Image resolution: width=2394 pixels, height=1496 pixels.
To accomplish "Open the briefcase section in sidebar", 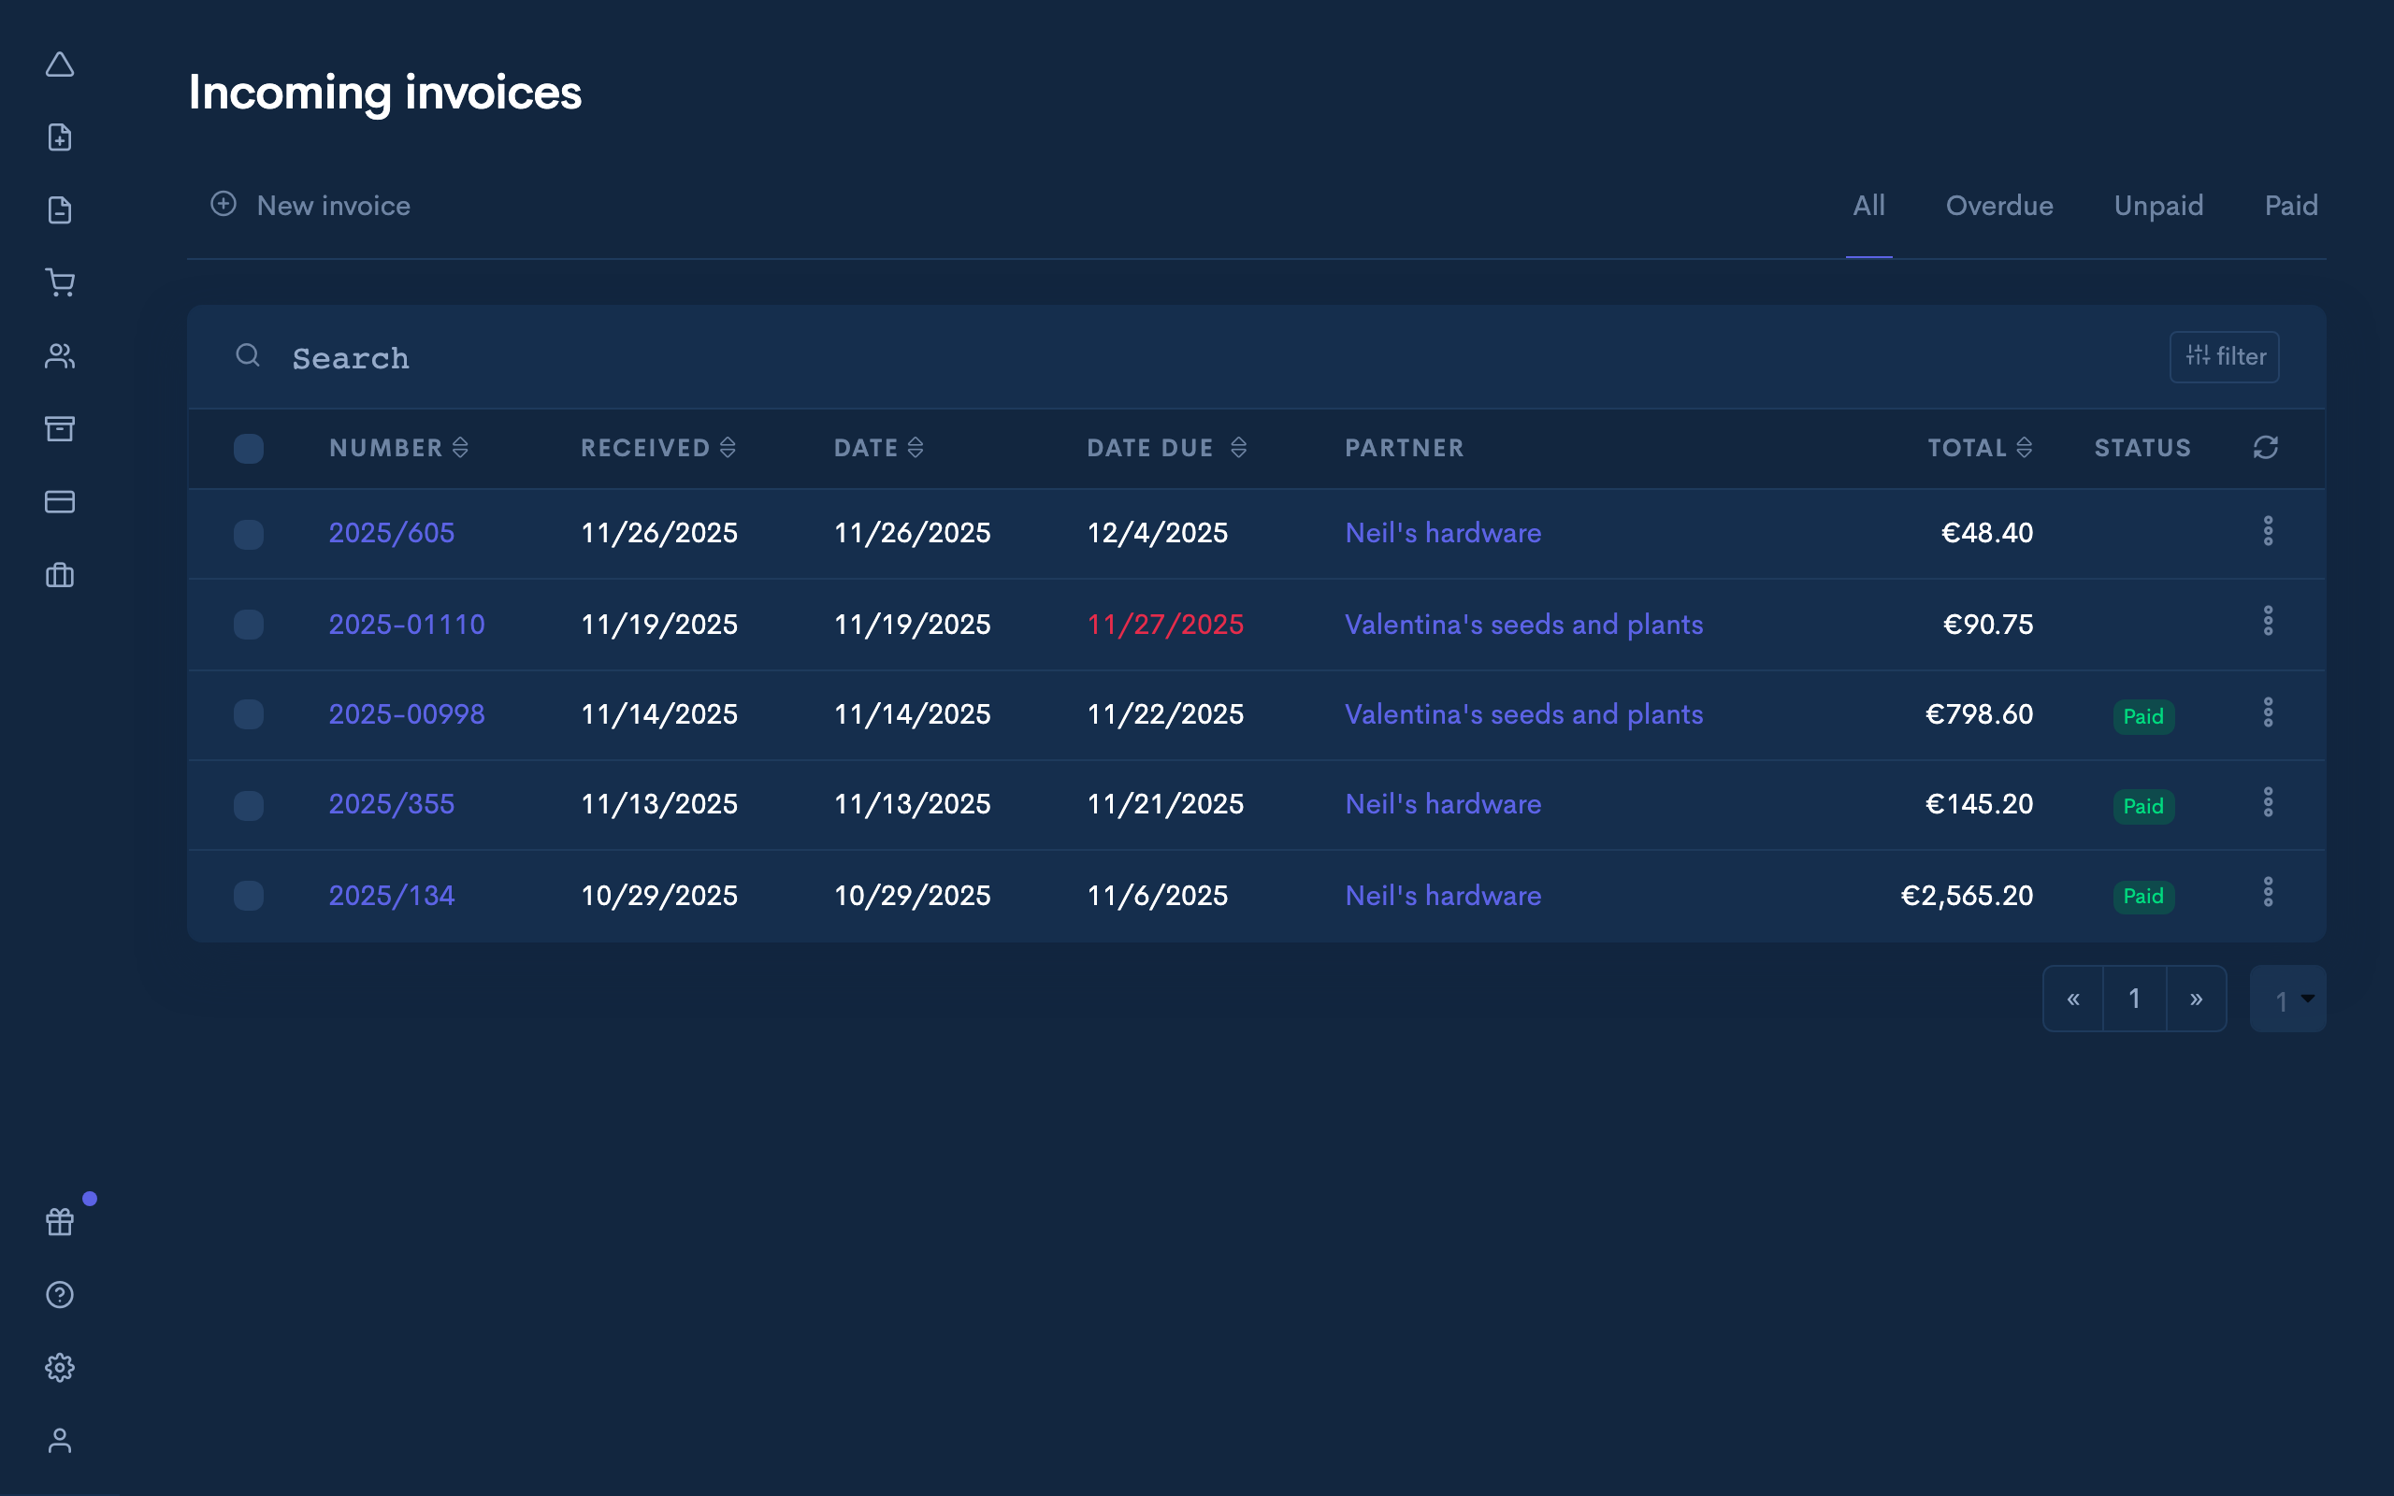I will [61, 575].
